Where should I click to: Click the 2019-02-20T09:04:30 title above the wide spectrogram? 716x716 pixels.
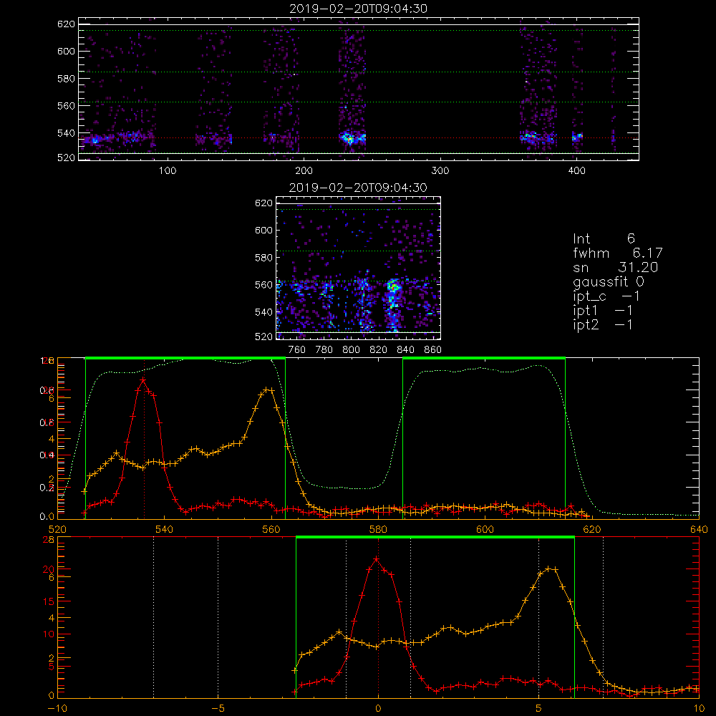click(358, 9)
